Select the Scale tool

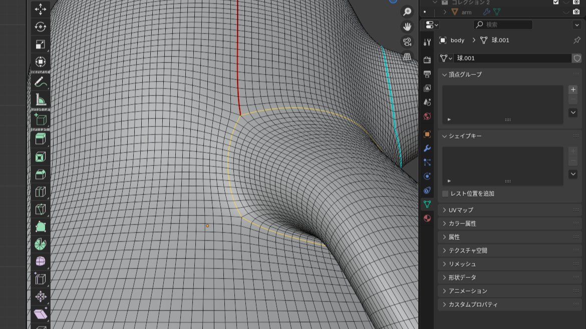click(x=41, y=44)
